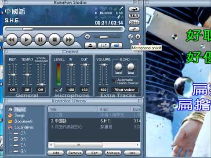
Task: Click the TXT pill button
Action: point(134,16)
